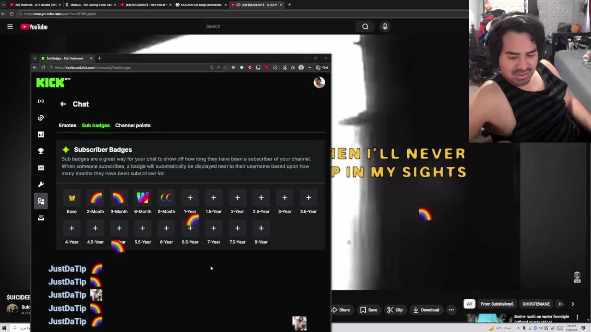The height and width of the screenshot is (332, 591).
Task: Open the trophy achievements icon in Kick sidebar
Action: [41, 151]
